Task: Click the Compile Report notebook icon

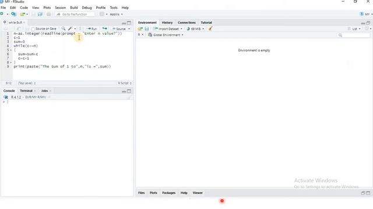Action: [x=80, y=28]
